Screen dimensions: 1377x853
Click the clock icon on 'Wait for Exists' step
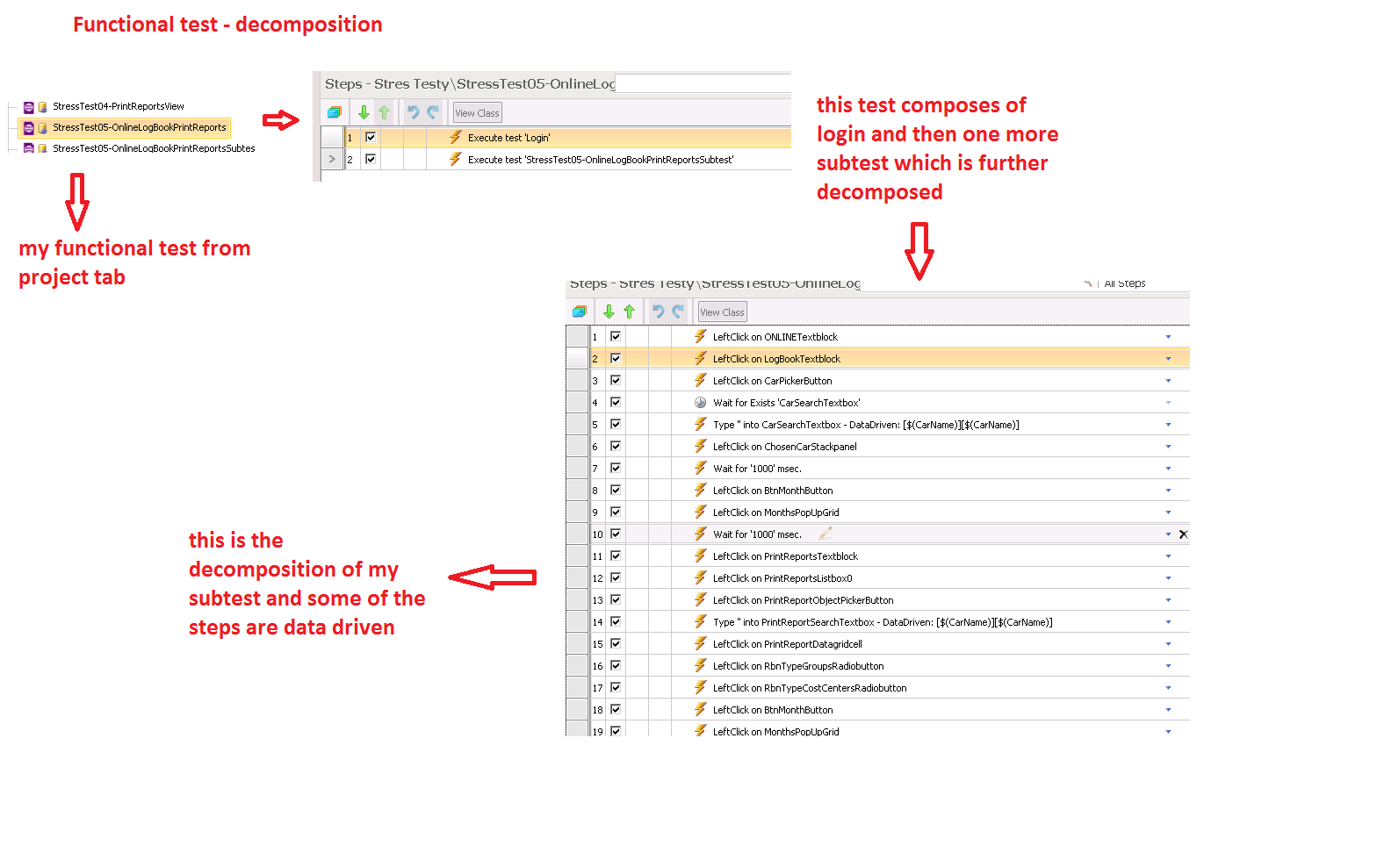[700, 403]
